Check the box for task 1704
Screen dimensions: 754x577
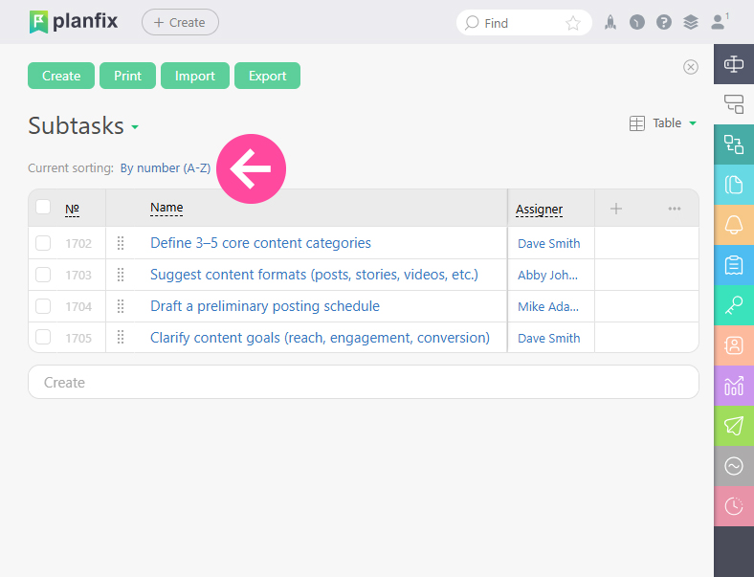pyautogui.click(x=43, y=306)
